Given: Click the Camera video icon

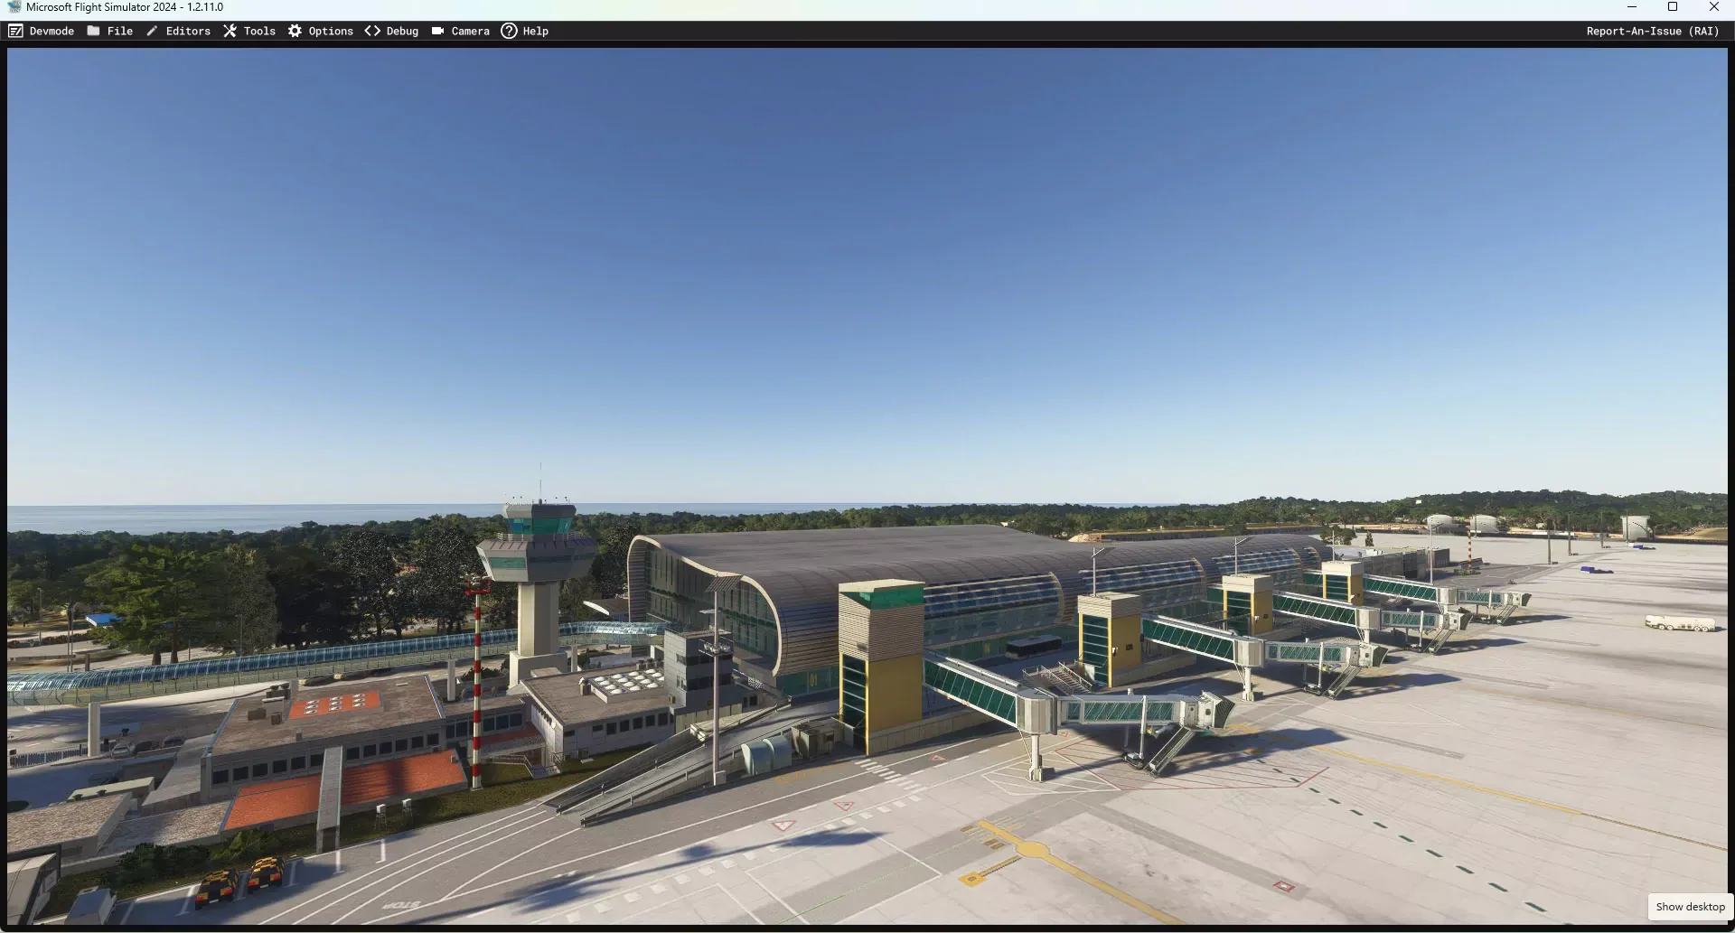Looking at the screenshot, I should point(437,31).
